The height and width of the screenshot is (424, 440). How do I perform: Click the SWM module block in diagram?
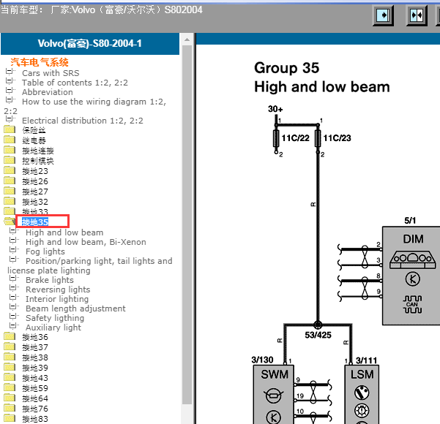(274, 394)
